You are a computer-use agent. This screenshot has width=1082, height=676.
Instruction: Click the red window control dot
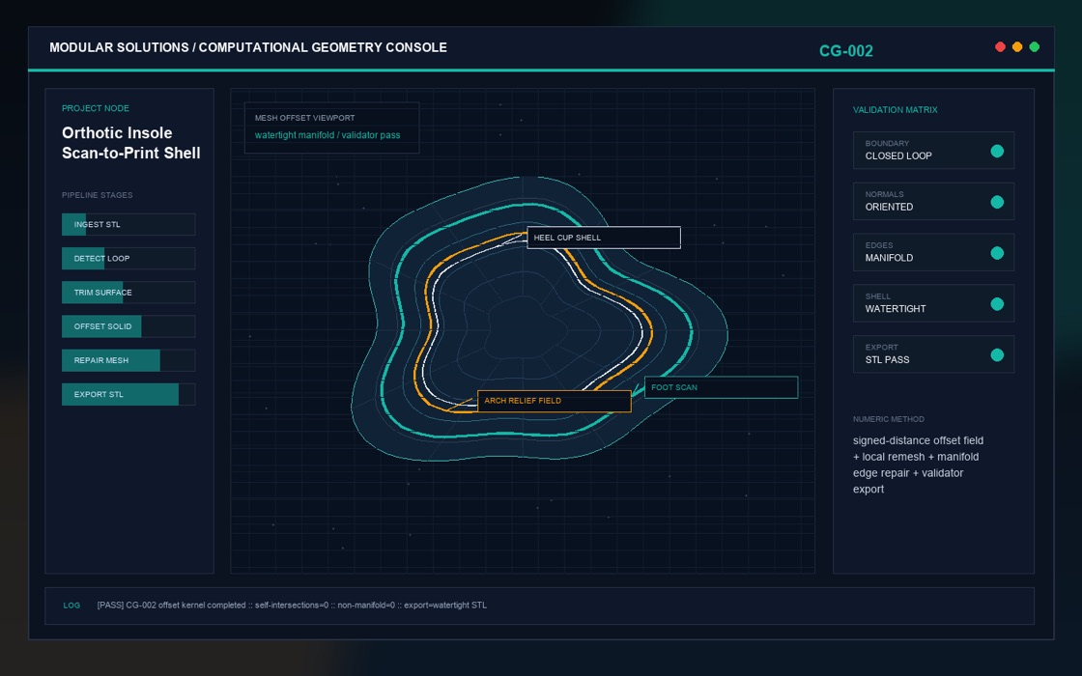[1000, 47]
